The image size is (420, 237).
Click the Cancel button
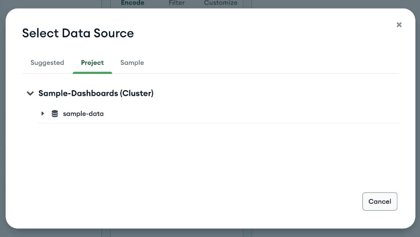[379, 202]
